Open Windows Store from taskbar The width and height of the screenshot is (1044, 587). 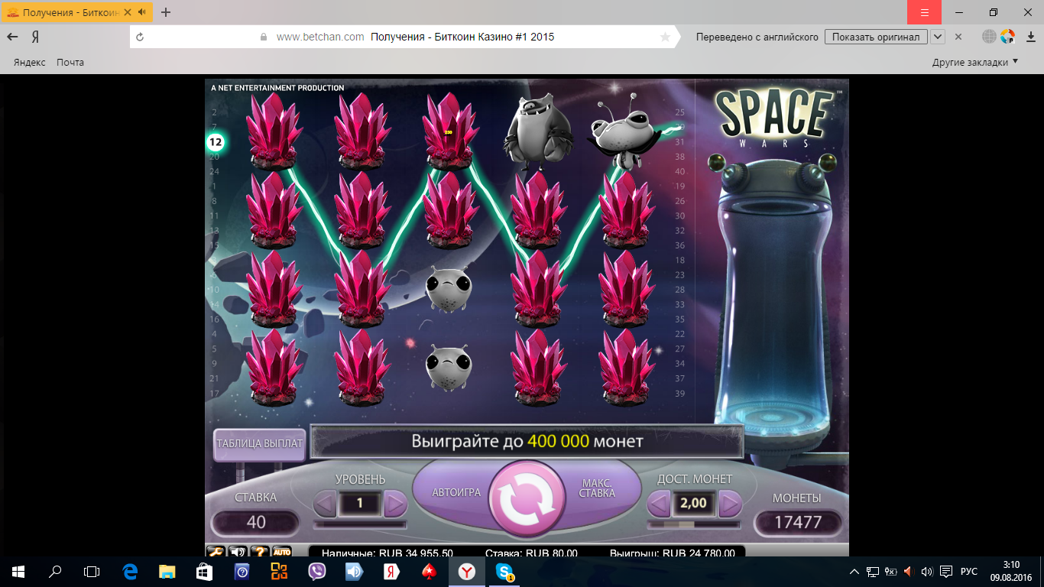(x=204, y=571)
